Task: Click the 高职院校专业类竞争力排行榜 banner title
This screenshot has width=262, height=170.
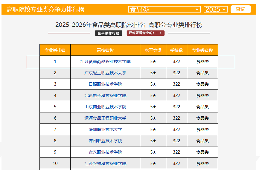Action: [x=45, y=9]
